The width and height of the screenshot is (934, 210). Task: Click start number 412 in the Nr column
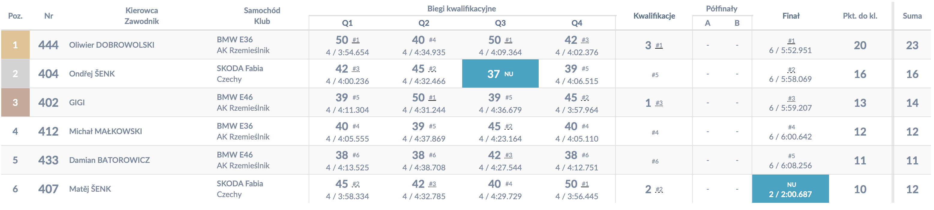48,131
